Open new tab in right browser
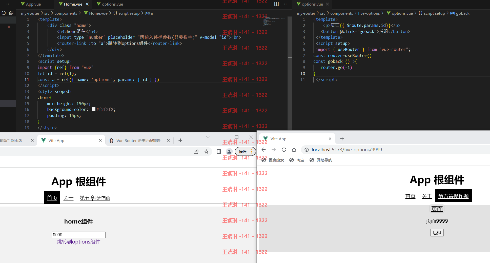 tap(342, 139)
